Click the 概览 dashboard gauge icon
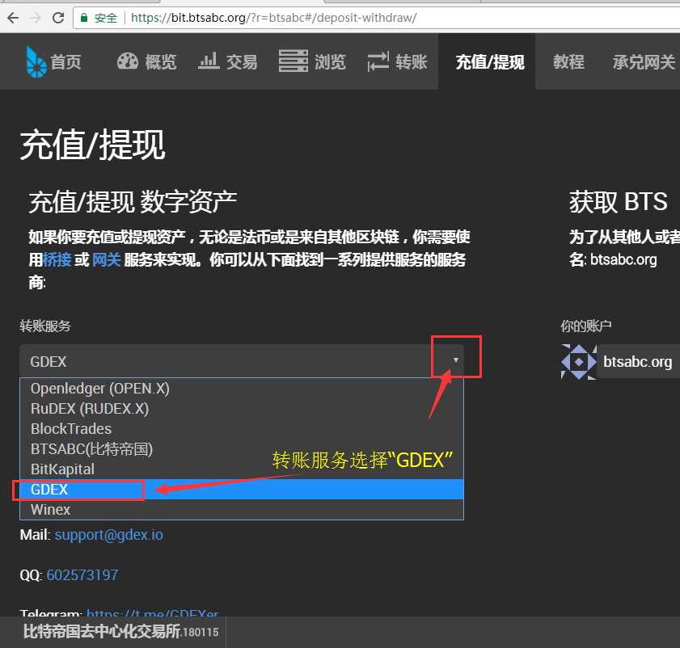This screenshot has height=648, width=680. [x=128, y=61]
